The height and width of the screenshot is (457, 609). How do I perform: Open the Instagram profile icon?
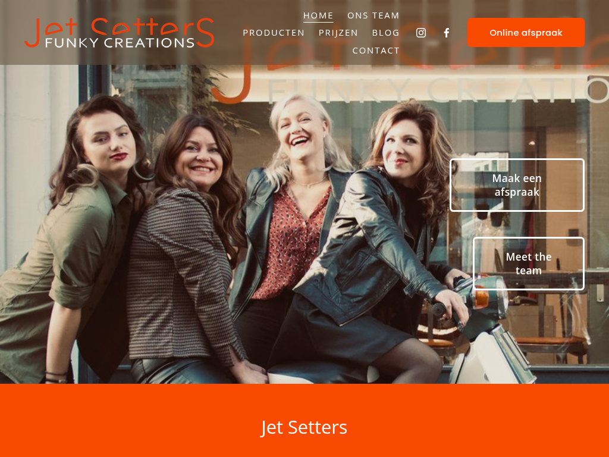421,33
